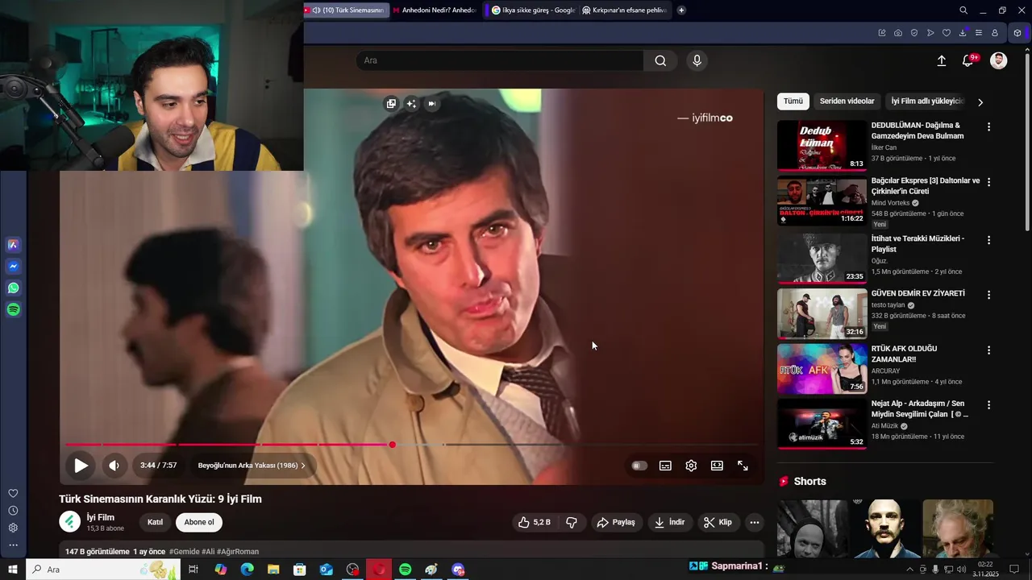
Task: Show more filter chips with the right arrow
Action: point(980,102)
